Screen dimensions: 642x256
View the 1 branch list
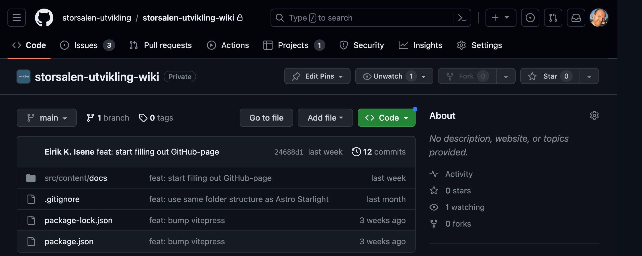tap(108, 118)
